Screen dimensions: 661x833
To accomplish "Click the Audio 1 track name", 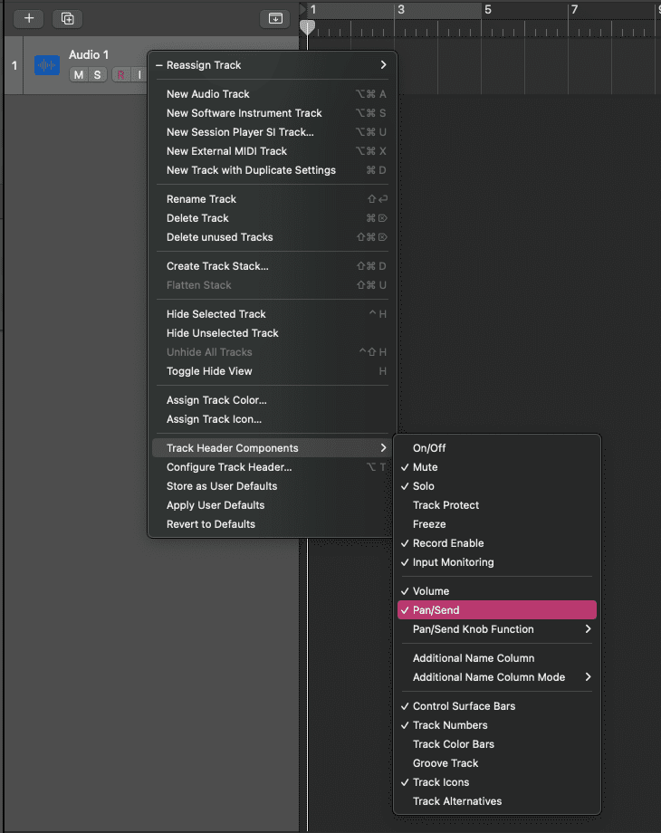I will click(89, 55).
